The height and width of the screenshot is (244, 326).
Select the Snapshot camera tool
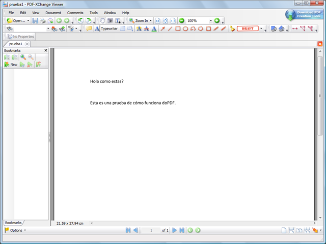coord(110,20)
